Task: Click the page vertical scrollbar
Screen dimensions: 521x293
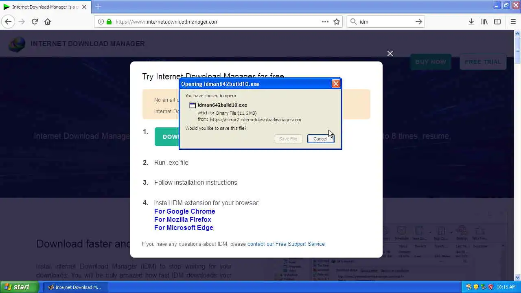Action: pyautogui.click(x=517, y=155)
